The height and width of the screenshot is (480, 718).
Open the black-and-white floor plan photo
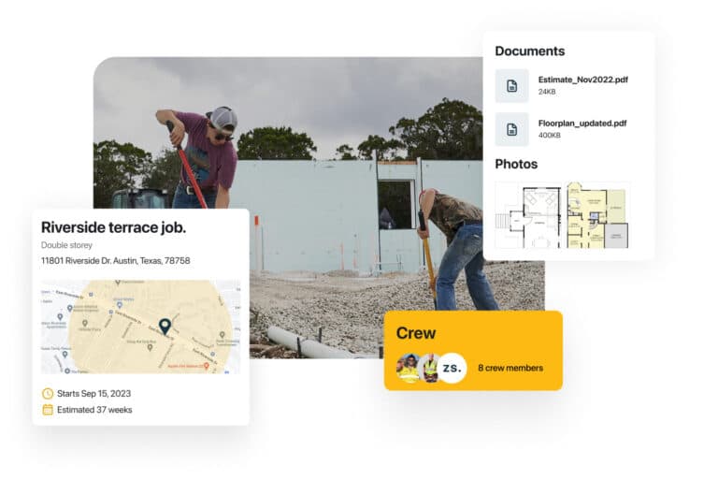pyautogui.click(x=529, y=215)
